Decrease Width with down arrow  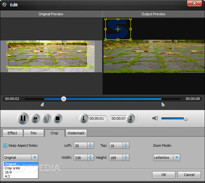tap(90, 159)
